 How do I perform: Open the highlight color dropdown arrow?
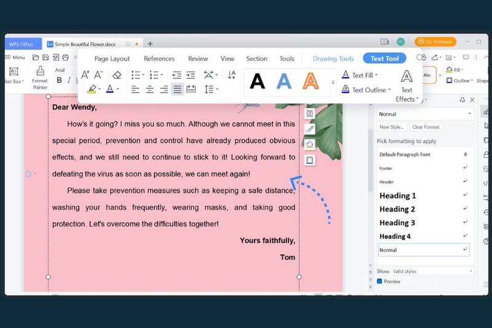(x=100, y=89)
